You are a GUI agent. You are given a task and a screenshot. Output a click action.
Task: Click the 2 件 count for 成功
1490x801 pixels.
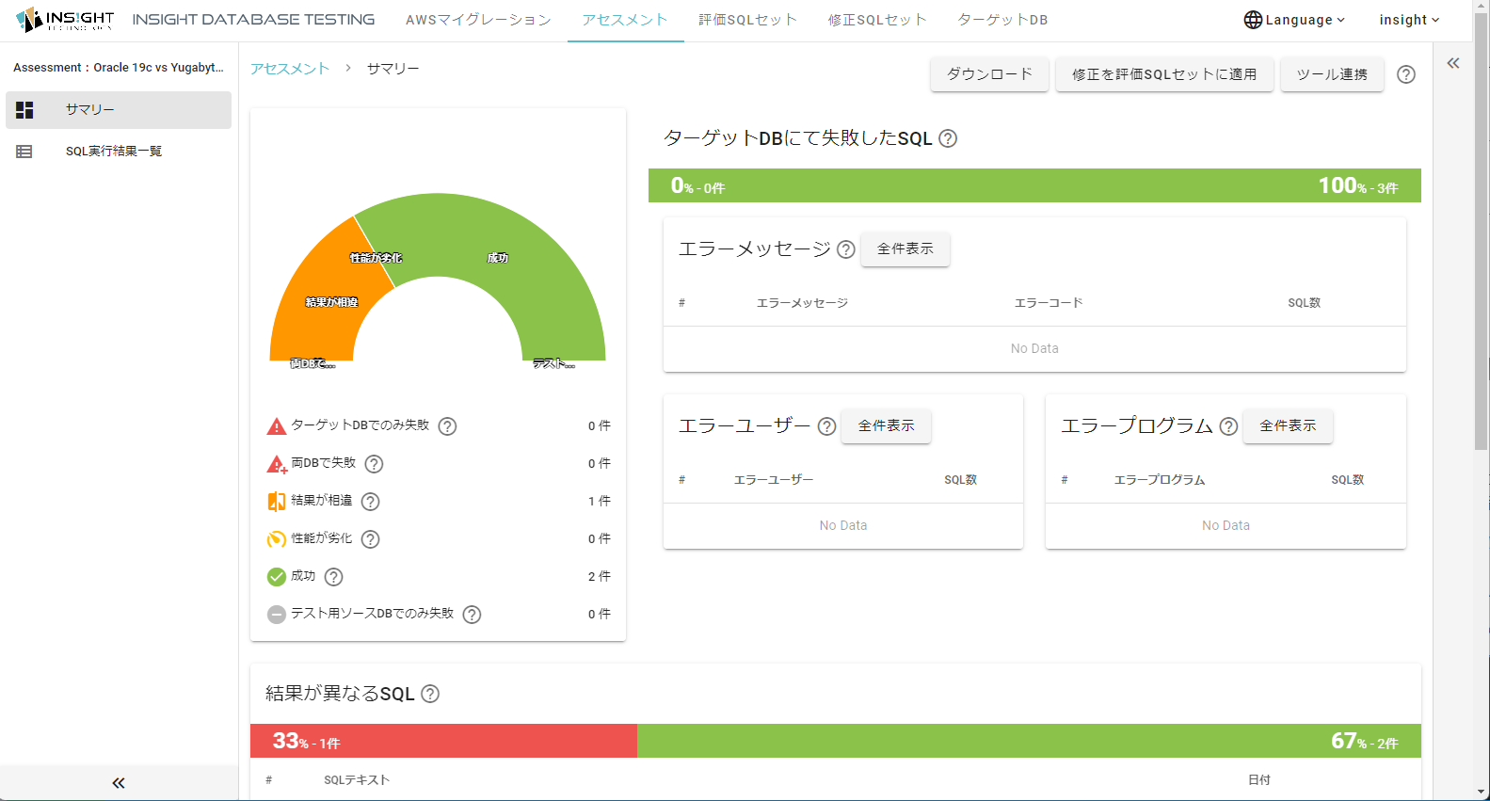click(x=600, y=576)
